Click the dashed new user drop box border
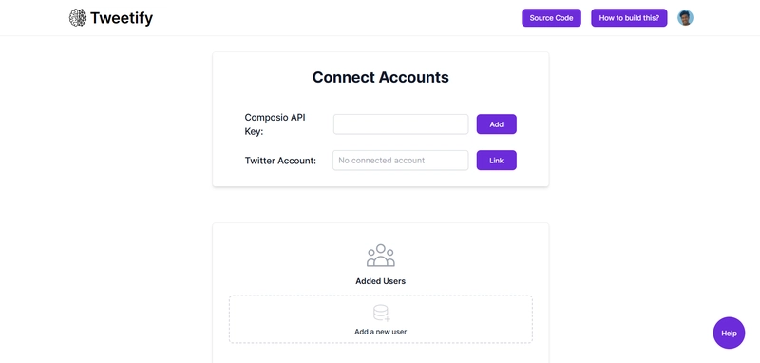This screenshot has width=760, height=363. (381, 296)
